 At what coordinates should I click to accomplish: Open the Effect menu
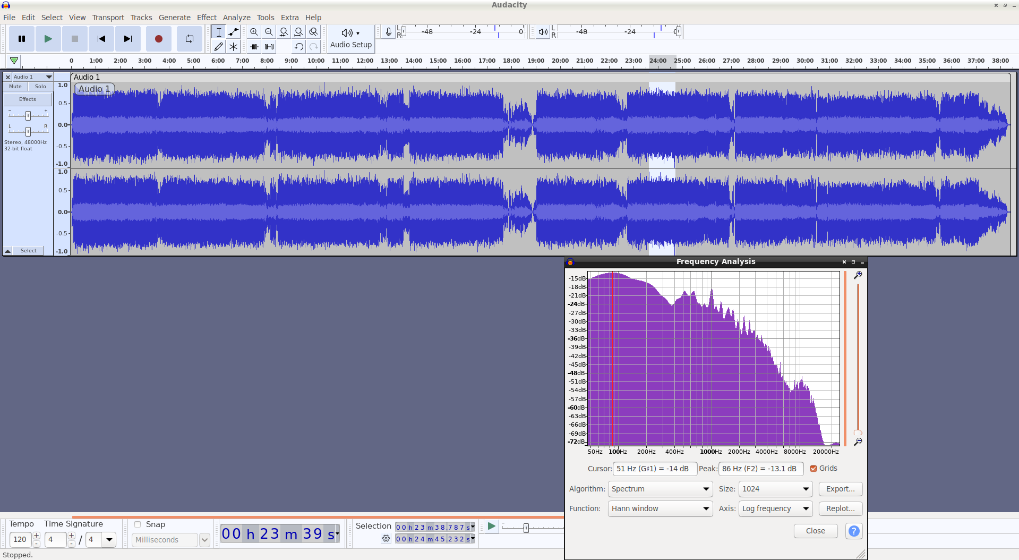207,18
